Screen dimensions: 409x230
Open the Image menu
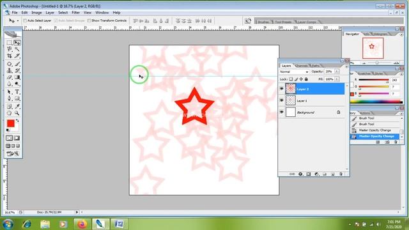click(x=36, y=13)
